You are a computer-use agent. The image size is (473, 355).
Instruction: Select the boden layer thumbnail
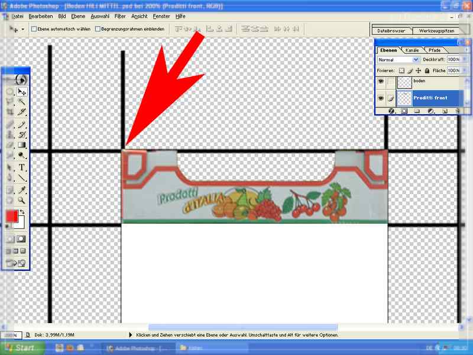pos(404,82)
